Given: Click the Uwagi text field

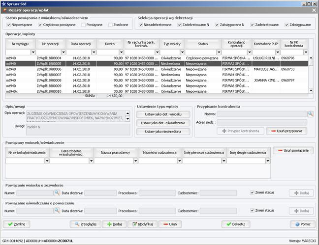Looking at the screenshot, I should [x=78, y=130].
